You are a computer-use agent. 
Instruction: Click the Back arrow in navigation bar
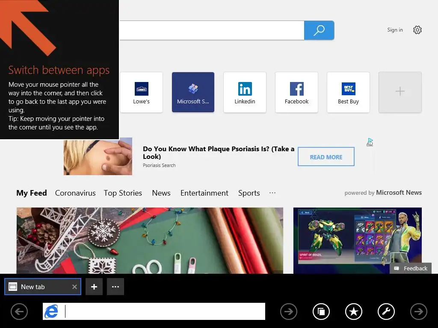click(x=19, y=311)
